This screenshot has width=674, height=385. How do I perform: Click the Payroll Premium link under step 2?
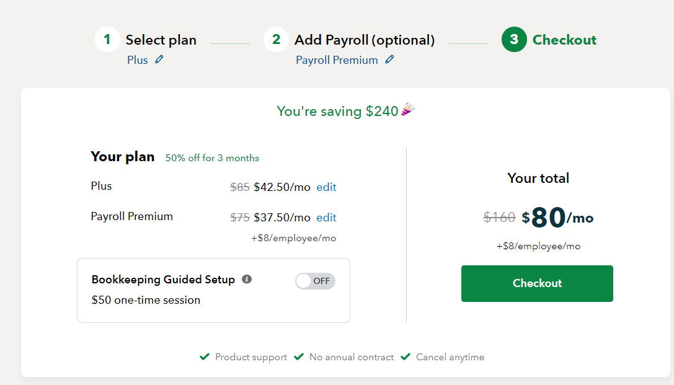point(337,60)
